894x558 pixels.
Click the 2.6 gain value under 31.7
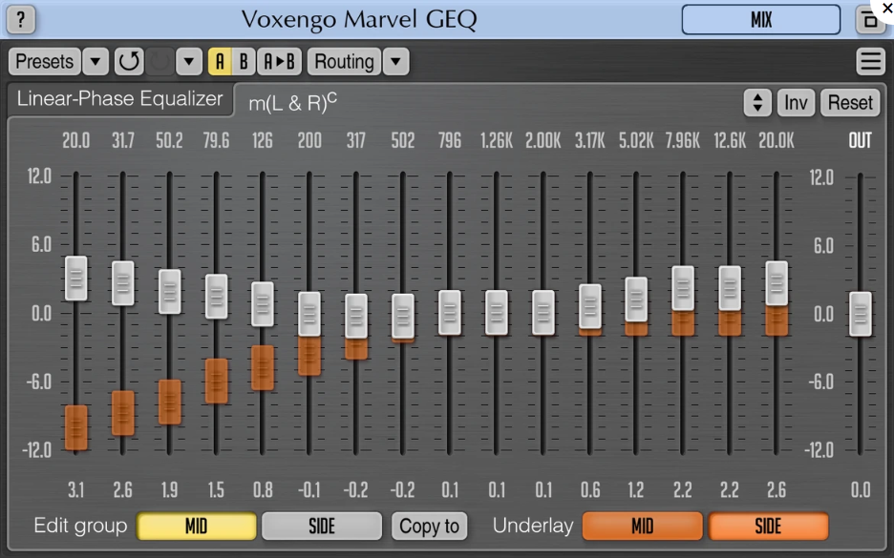[122, 489]
